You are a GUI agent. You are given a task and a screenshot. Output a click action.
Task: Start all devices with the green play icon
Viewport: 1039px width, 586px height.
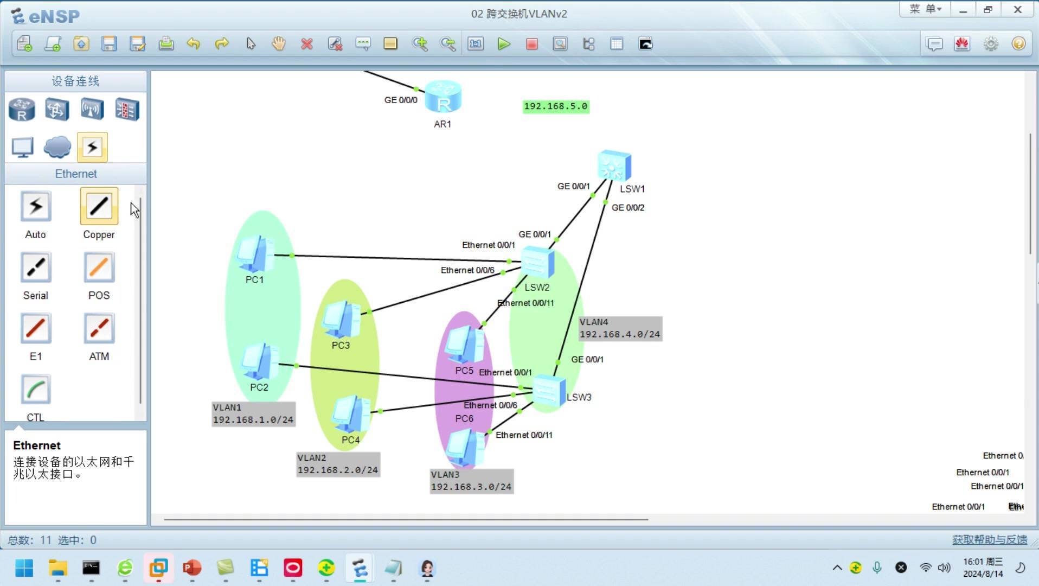(x=504, y=44)
